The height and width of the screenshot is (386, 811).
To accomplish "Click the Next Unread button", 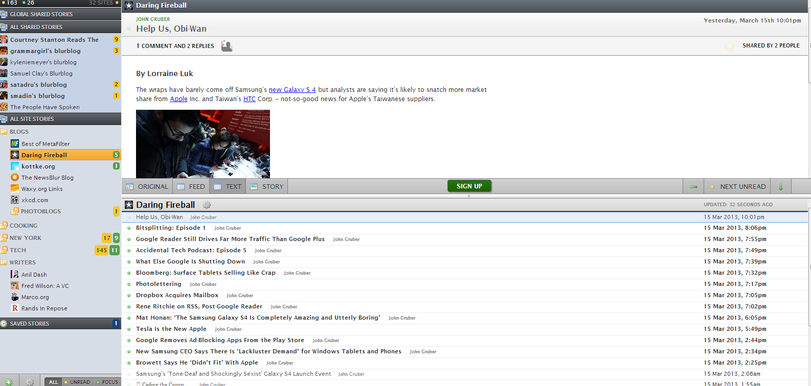I will click(x=737, y=186).
